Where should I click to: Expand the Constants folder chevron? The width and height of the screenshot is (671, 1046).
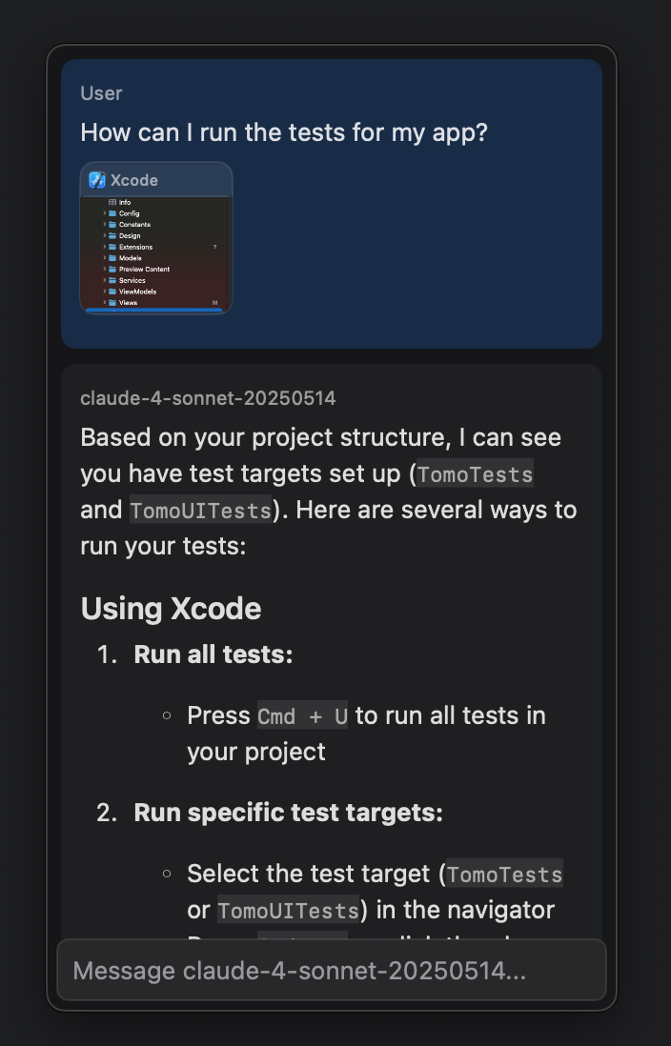(x=104, y=224)
